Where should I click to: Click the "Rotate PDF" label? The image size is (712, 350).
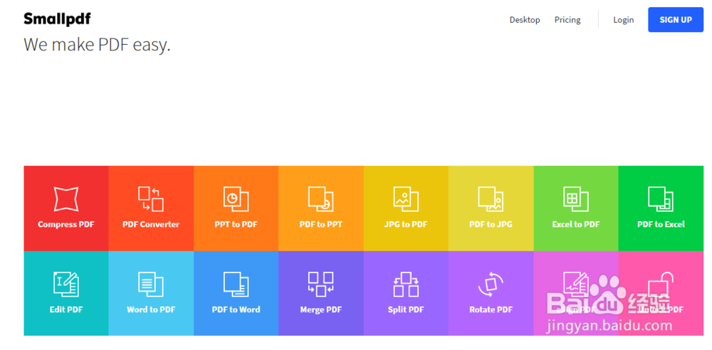(x=491, y=309)
